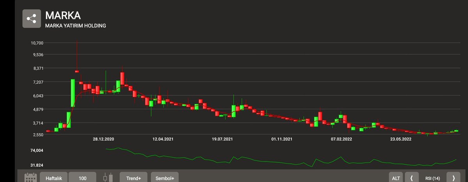Image resolution: width=468 pixels, height=182 pixels.
Task: Select the tallest red candle with long wick
Action: [x=77, y=71]
